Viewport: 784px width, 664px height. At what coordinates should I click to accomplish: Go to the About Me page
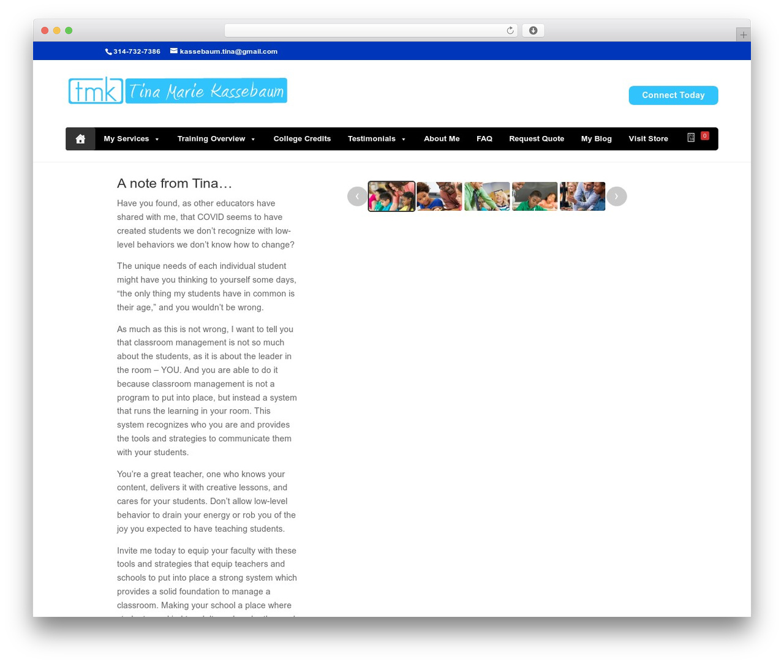tap(442, 139)
